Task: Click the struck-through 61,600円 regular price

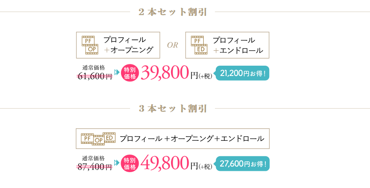Action: [95, 76]
